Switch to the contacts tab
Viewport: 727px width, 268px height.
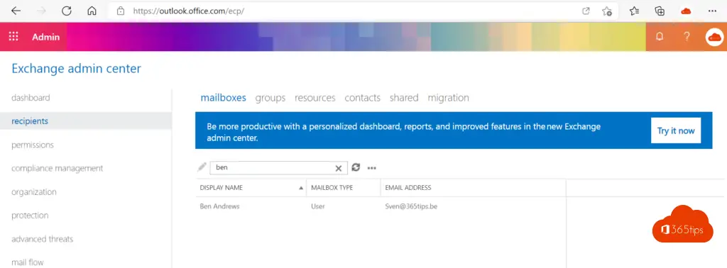click(x=363, y=98)
